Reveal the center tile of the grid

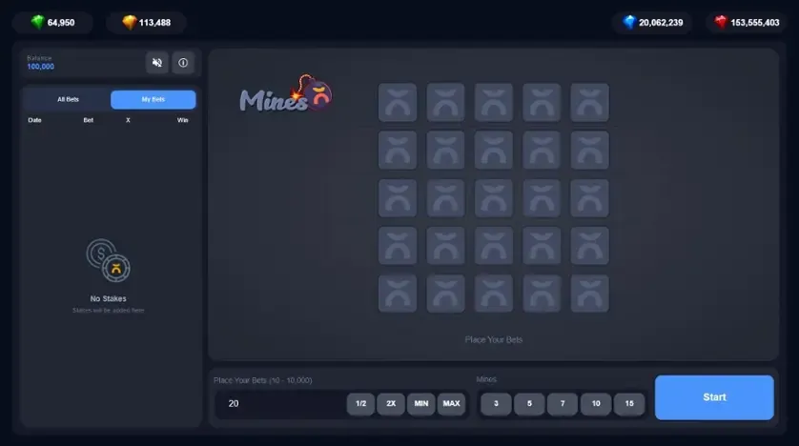click(x=493, y=198)
